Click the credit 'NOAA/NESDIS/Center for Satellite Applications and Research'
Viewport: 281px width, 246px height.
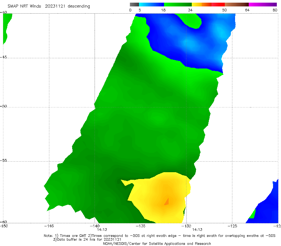coord(157,244)
